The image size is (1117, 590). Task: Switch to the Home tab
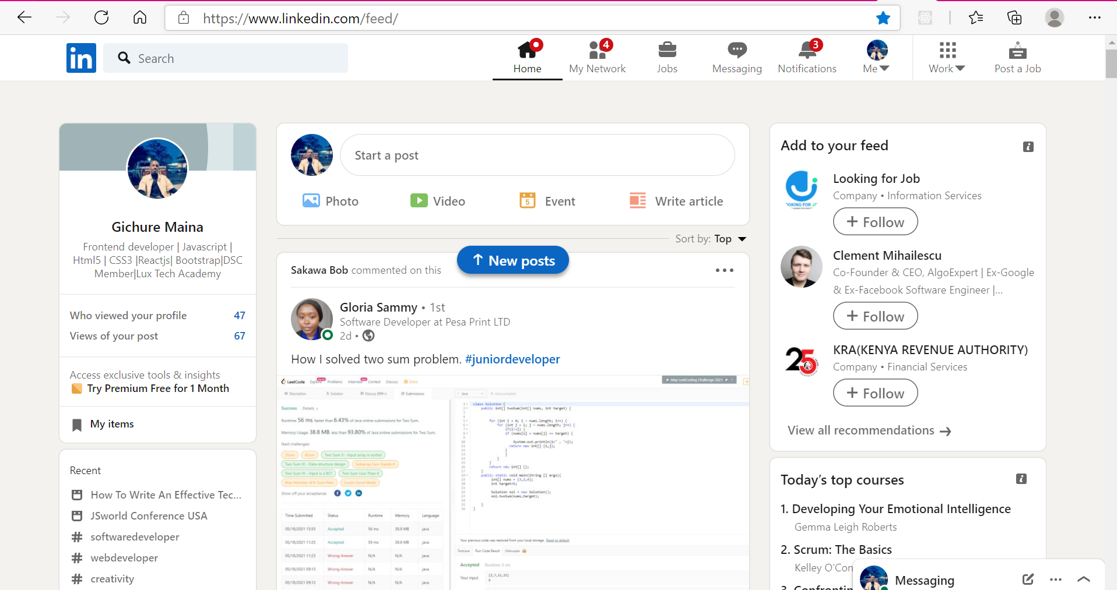point(528,58)
